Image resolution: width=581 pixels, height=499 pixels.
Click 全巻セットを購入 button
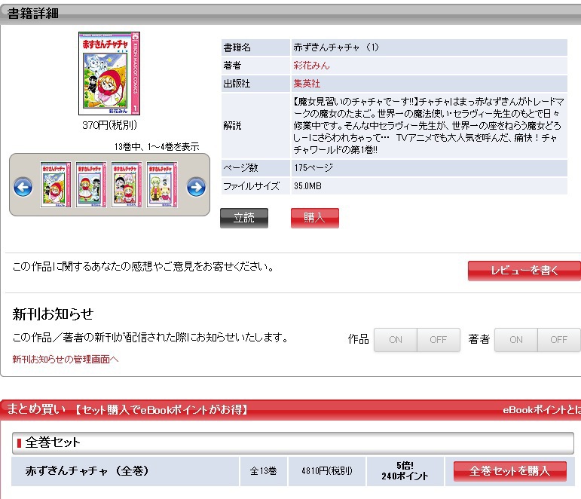(x=510, y=471)
